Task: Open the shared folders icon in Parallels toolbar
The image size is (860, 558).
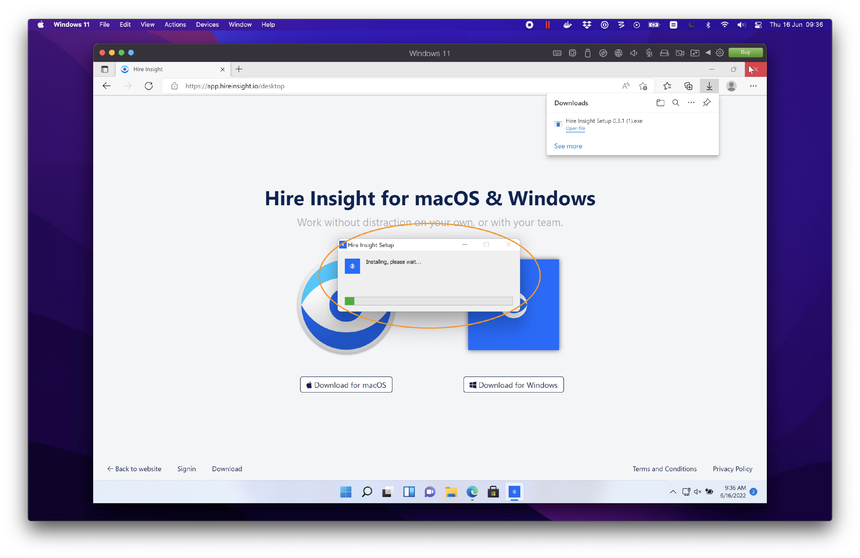Action: coord(695,53)
